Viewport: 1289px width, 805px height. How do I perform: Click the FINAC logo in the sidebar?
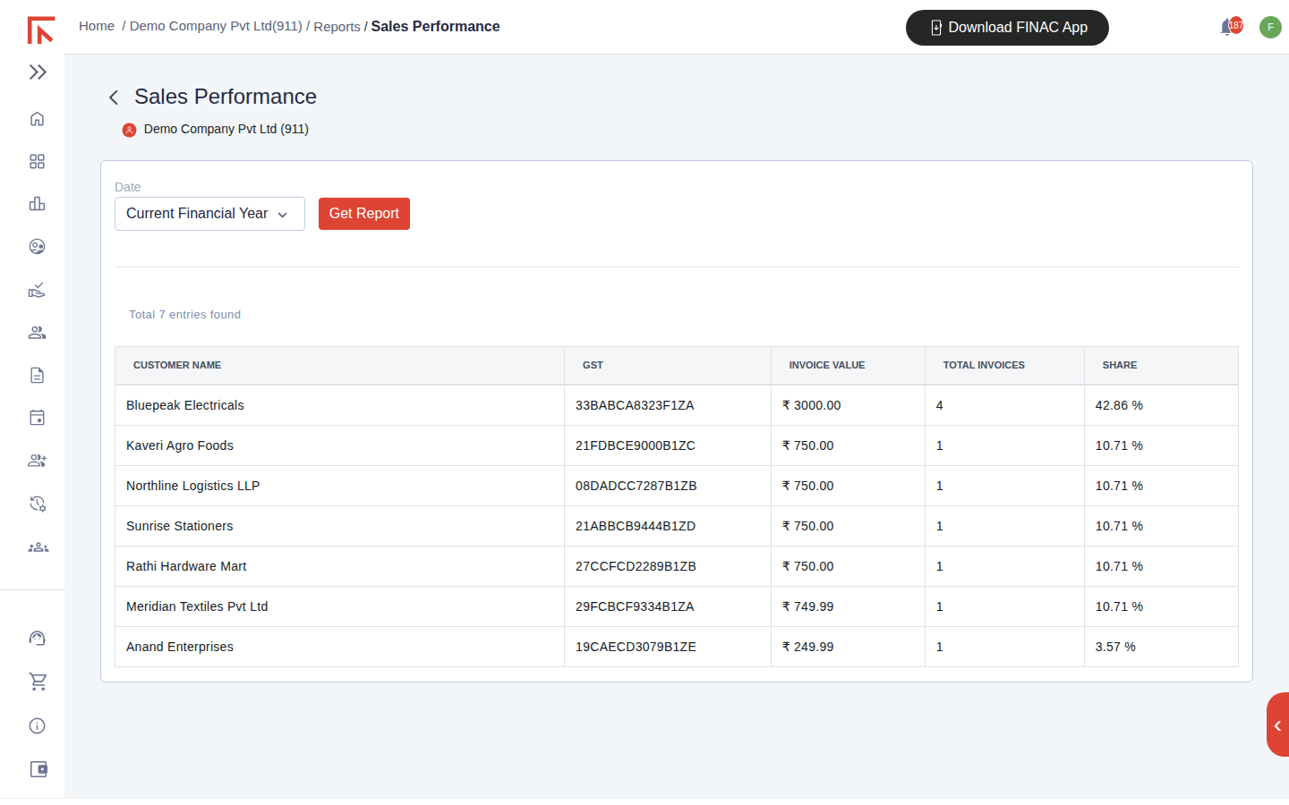pyautogui.click(x=41, y=30)
